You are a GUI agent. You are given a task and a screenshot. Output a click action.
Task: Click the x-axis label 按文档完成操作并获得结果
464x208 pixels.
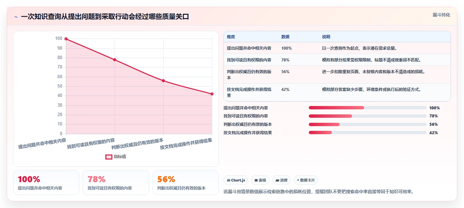[x=186, y=144]
